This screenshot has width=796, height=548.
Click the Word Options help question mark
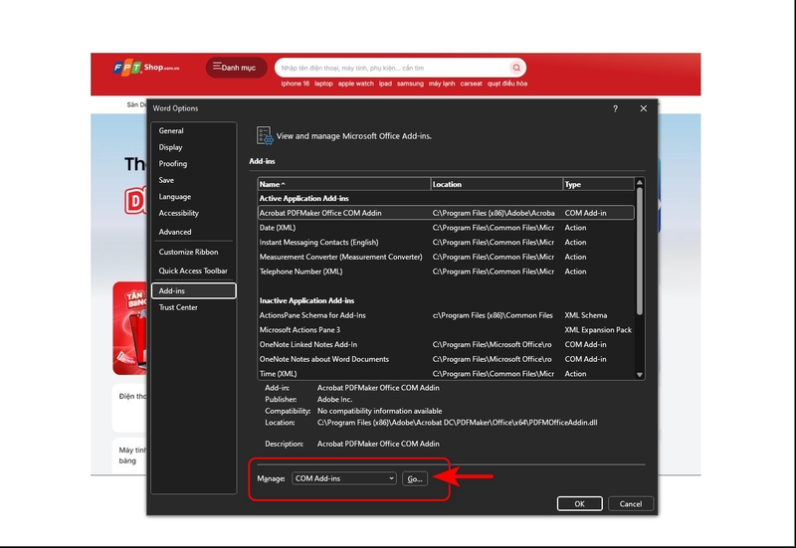click(615, 108)
